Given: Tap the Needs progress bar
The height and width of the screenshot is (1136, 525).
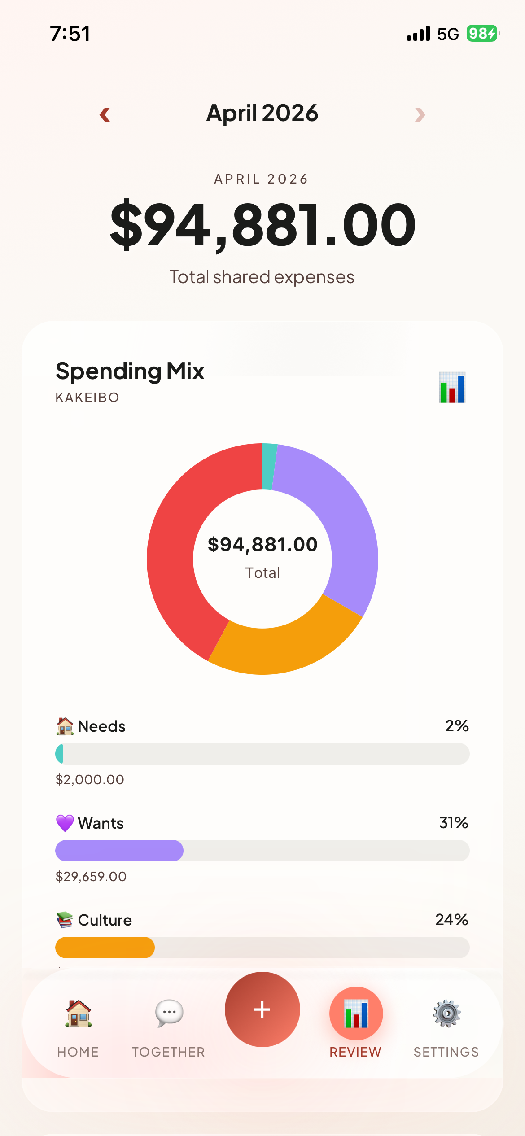Looking at the screenshot, I should [x=262, y=754].
